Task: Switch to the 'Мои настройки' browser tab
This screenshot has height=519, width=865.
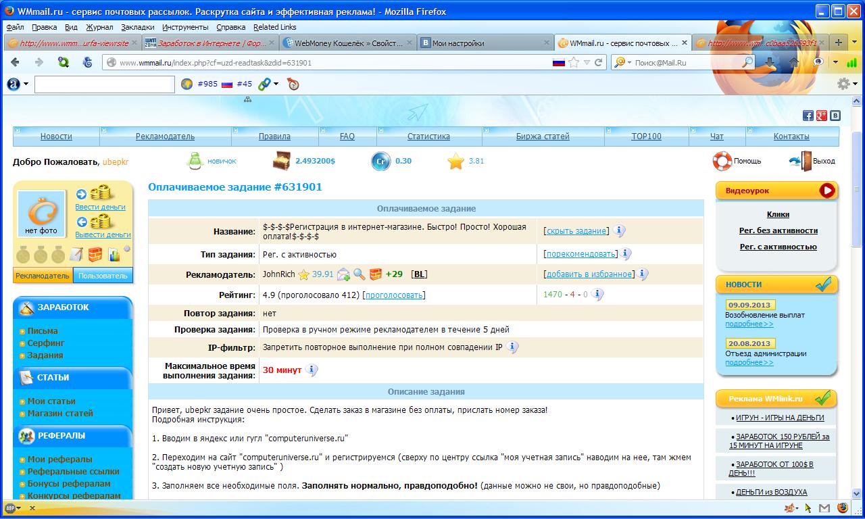Action: tap(485, 43)
